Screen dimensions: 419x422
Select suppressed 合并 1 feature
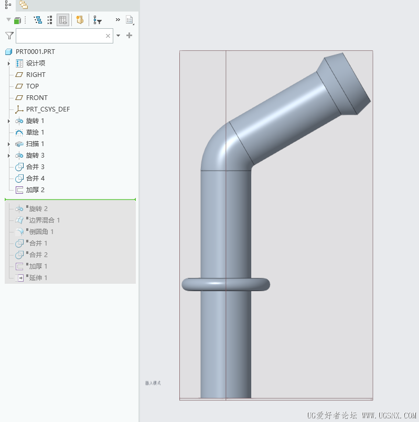point(38,243)
